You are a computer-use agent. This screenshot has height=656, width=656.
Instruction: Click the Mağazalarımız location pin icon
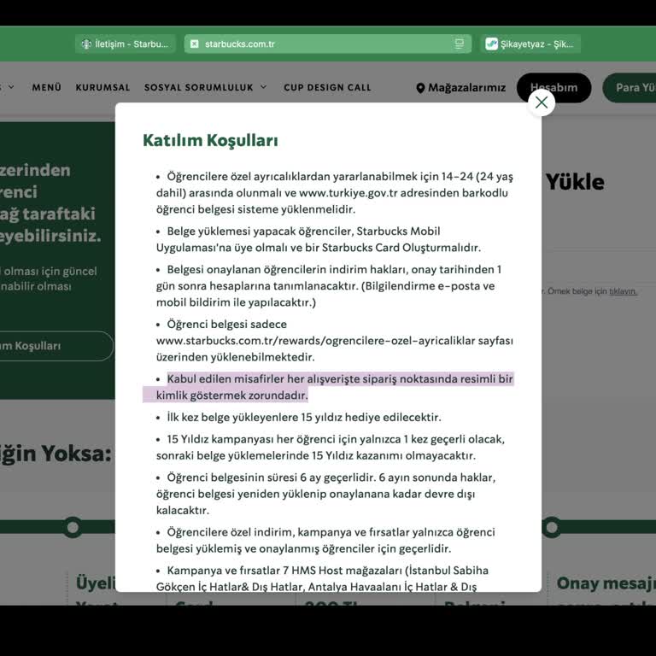tap(420, 88)
